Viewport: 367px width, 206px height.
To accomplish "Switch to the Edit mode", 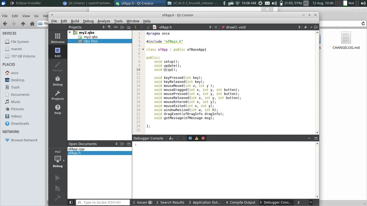I will (57, 52).
